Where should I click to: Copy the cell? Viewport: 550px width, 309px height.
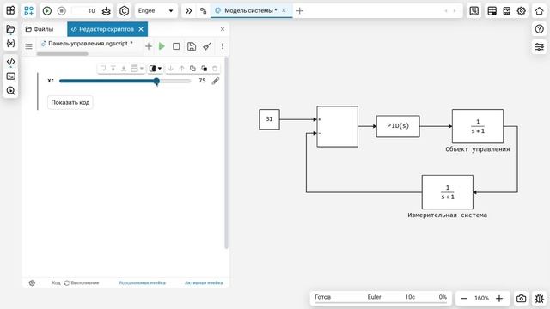[x=192, y=69]
